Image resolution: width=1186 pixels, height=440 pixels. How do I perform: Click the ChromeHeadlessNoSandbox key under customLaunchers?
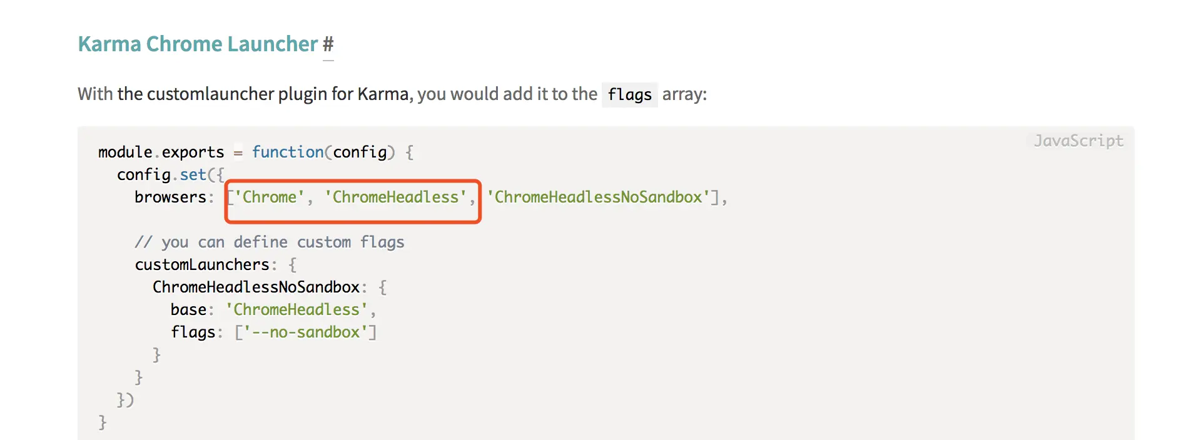[x=256, y=287]
